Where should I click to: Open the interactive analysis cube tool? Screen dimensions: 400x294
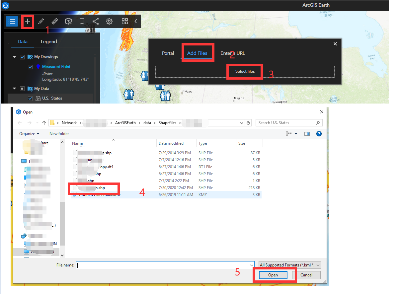click(x=68, y=22)
